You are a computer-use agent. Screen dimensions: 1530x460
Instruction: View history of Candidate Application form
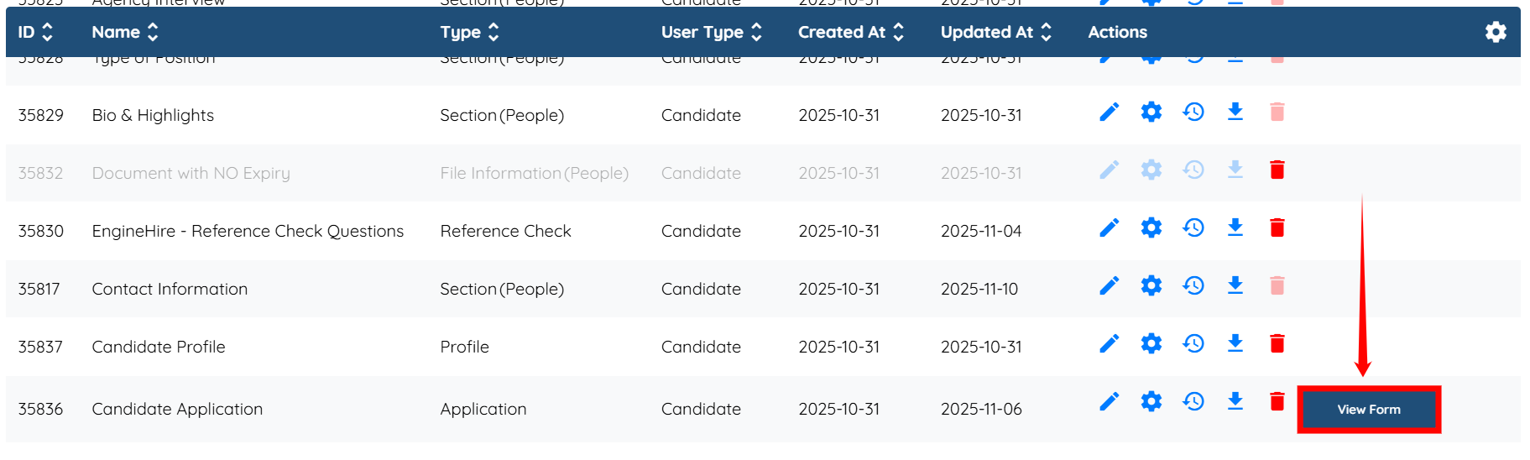(1193, 402)
